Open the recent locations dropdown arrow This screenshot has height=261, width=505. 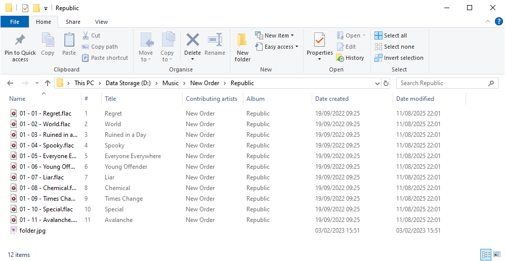37,83
